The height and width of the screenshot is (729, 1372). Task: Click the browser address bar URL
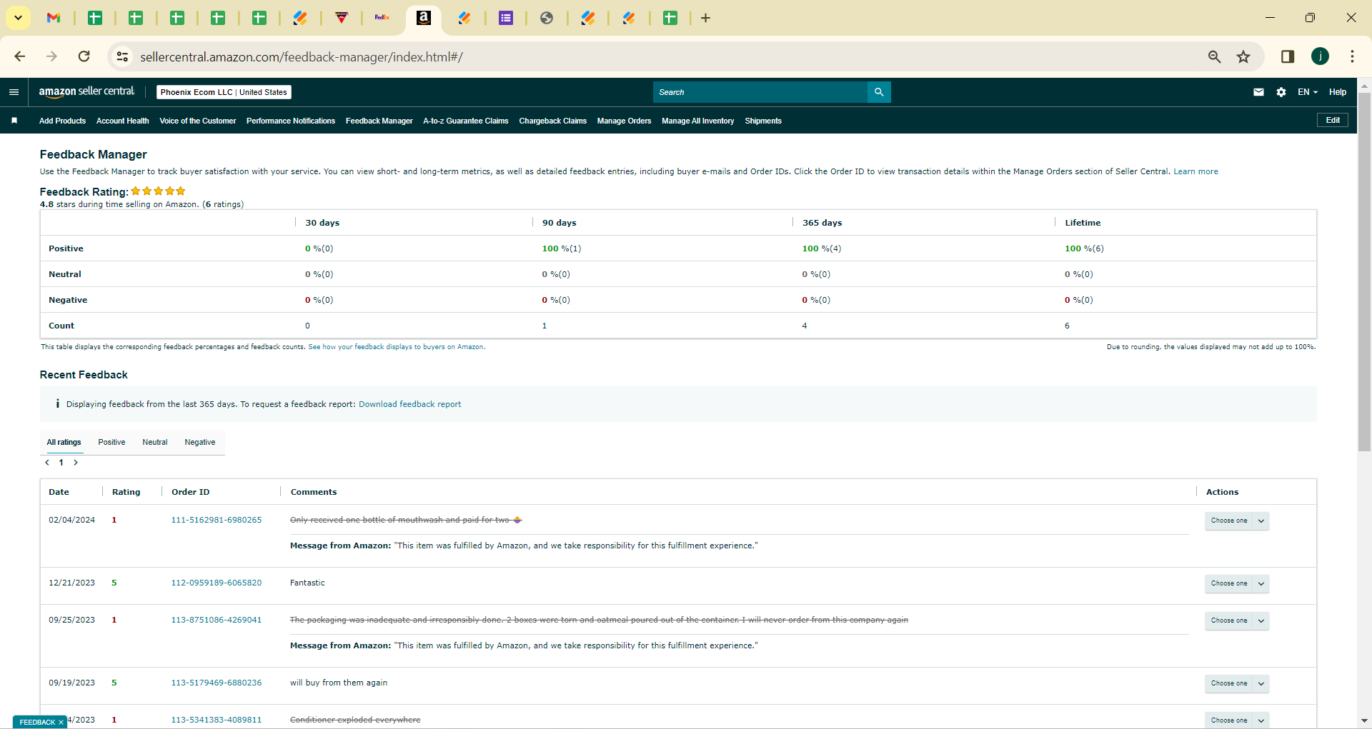click(x=302, y=57)
